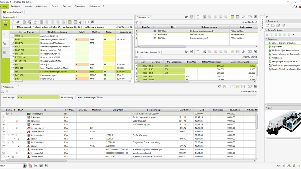Image resolution: width=301 pixels, height=169 pixels.
Task: Click the refresh icon in Serviceobjekt toolbar
Action: pyautogui.click(x=18, y=22)
